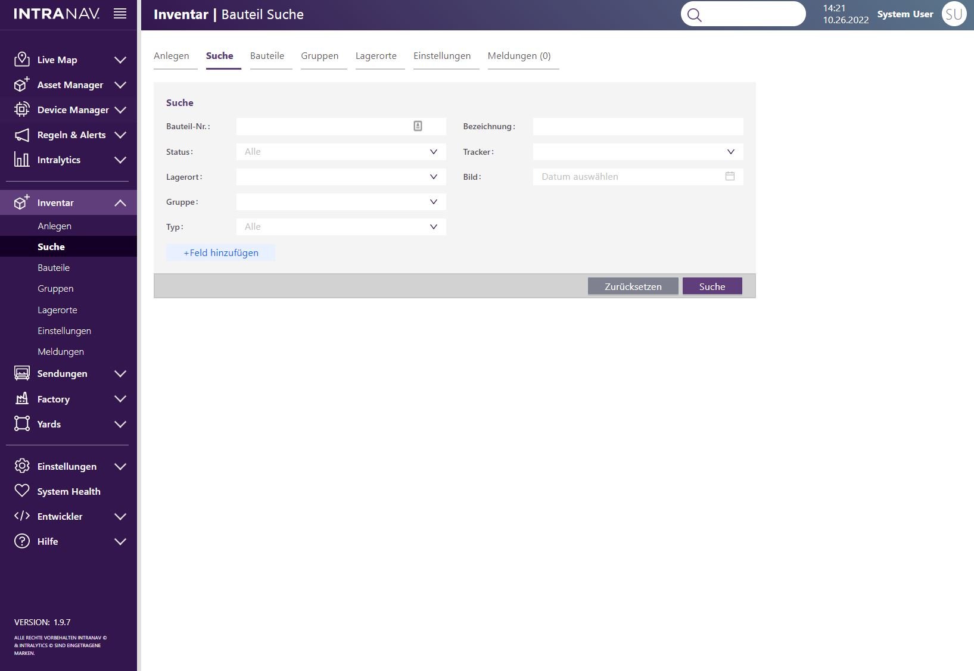The image size is (974, 671).
Task: Click the Regeln & Alerts megaphone icon
Action: pyautogui.click(x=22, y=135)
